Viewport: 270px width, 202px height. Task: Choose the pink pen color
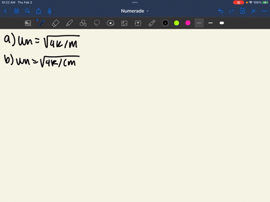[188, 23]
